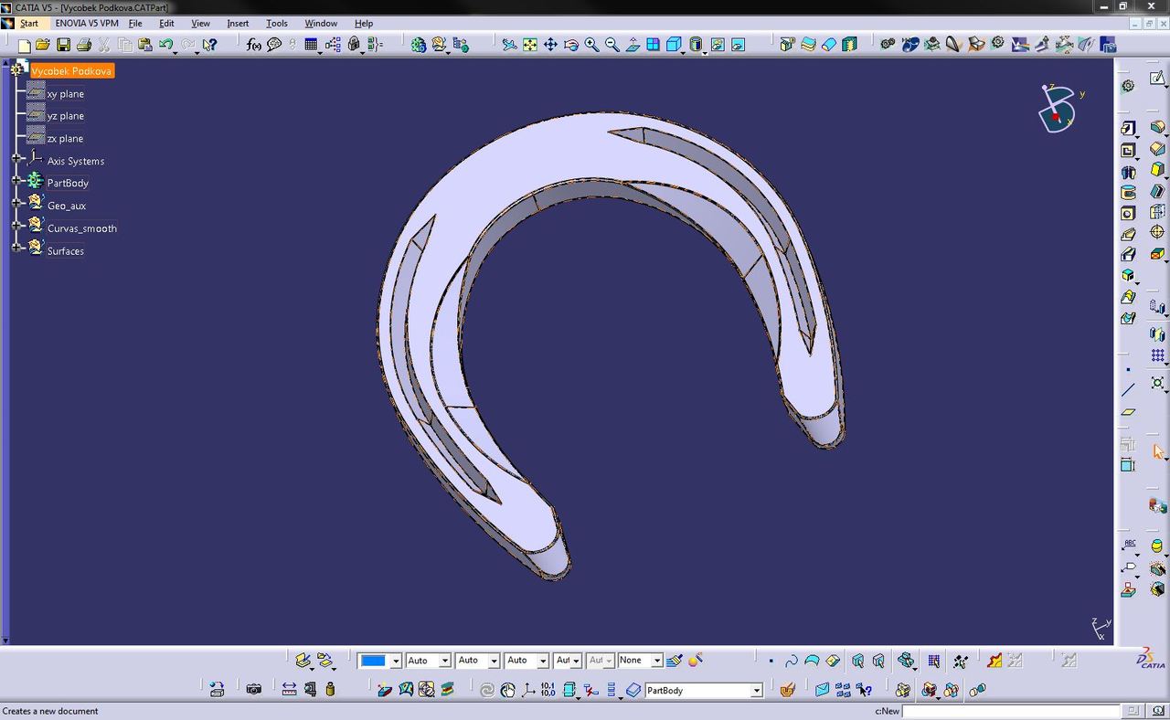Toggle Hide/Show on selected element
This screenshot has height=720, width=1170.
[x=718, y=45]
